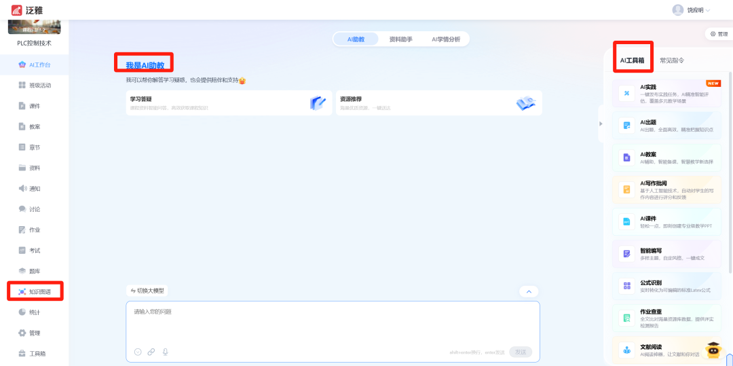Click the question input text box
Screen dimensions: 733x366
(333, 322)
